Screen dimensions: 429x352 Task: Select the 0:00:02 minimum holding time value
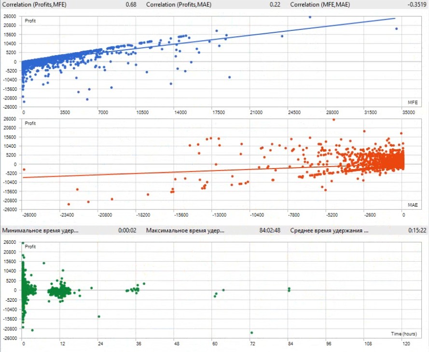(127, 230)
